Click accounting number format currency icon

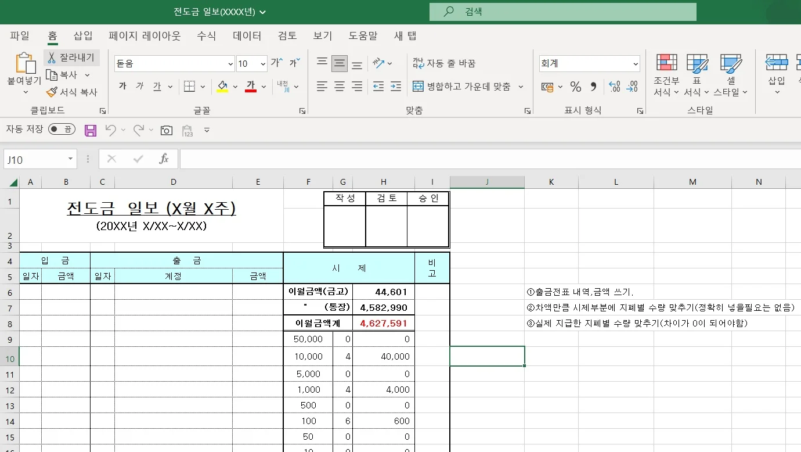(x=547, y=87)
